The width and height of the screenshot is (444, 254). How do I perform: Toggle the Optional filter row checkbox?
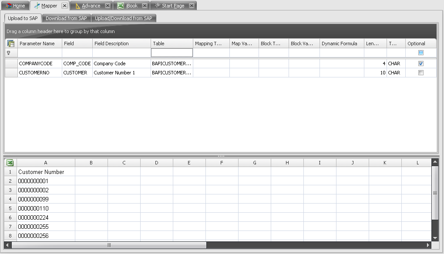pos(420,53)
